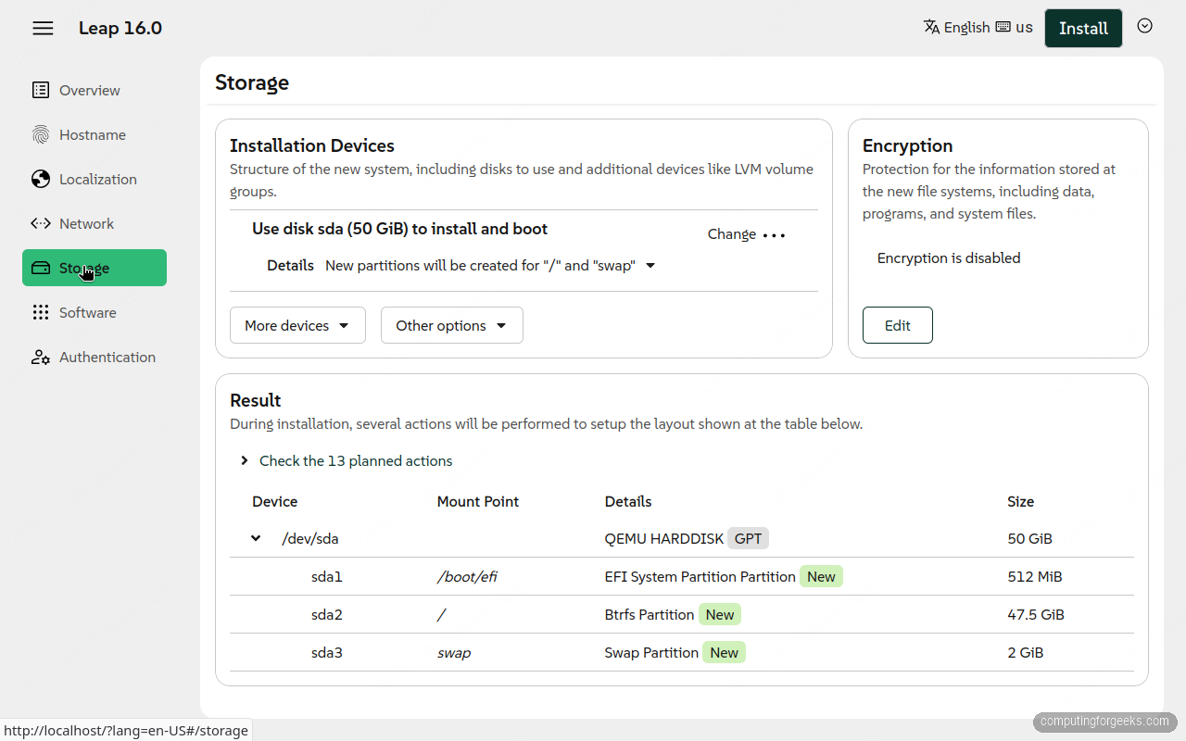Click the sda2 partition row
This screenshot has width=1186, height=741.
point(682,614)
